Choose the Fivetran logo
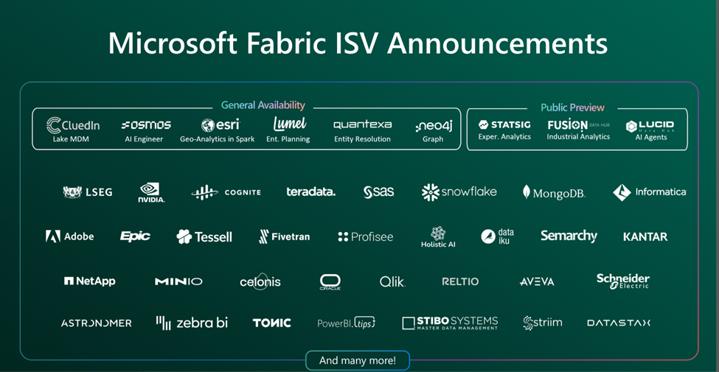This screenshot has height=372, width=719. coord(285,237)
